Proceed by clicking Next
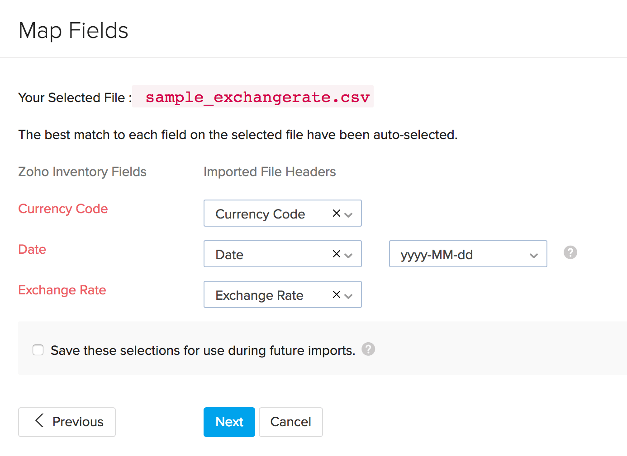This screenshot has height=456, width=627. pyautogui.click(x=229, y=422)
